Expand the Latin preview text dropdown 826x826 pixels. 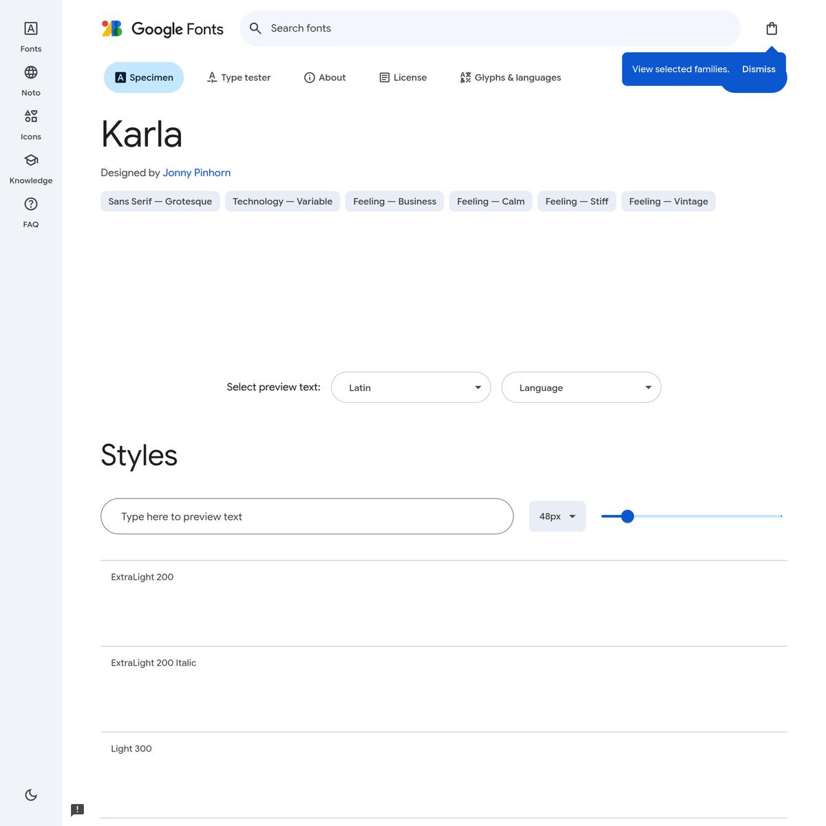click(x=410, y=388)
